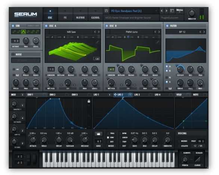Toggle filter routing for OSC B checkbox
The width and height of the screenshot is (219, 175).
[167, 71]
